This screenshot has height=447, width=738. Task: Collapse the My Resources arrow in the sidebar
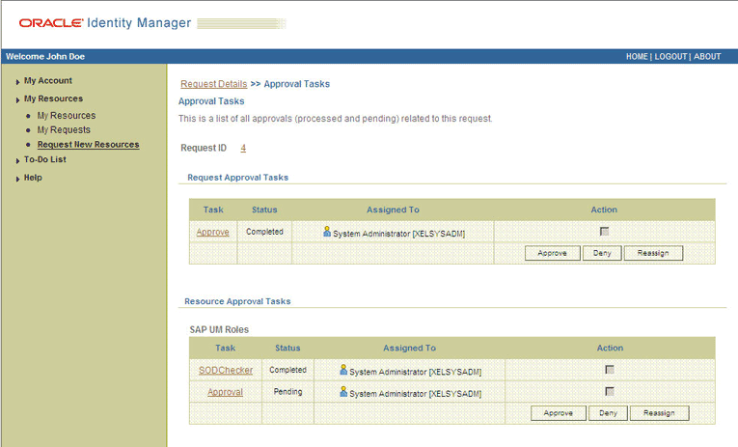[x=17, y=99]
